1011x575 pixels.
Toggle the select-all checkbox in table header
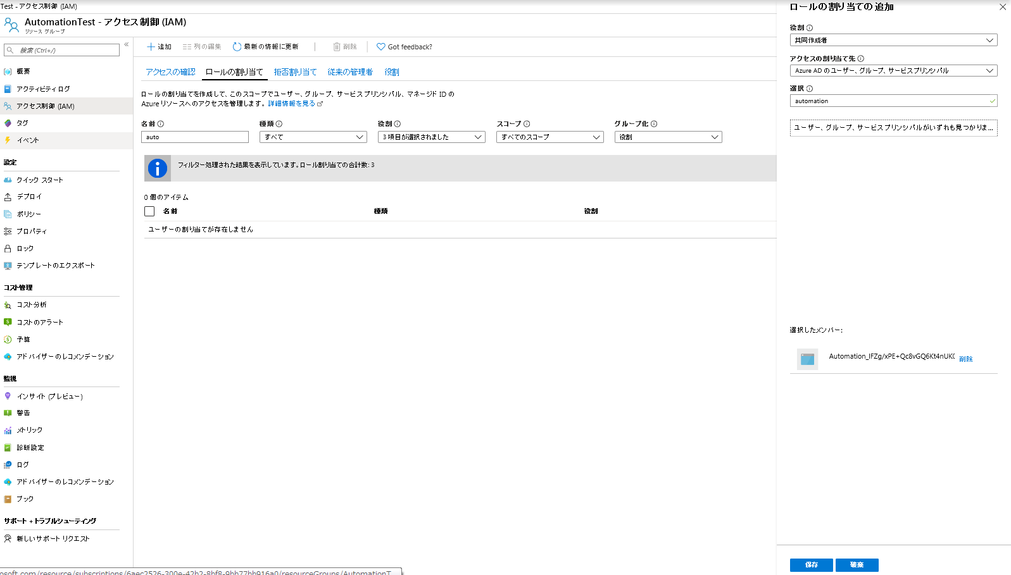point(149,211)
